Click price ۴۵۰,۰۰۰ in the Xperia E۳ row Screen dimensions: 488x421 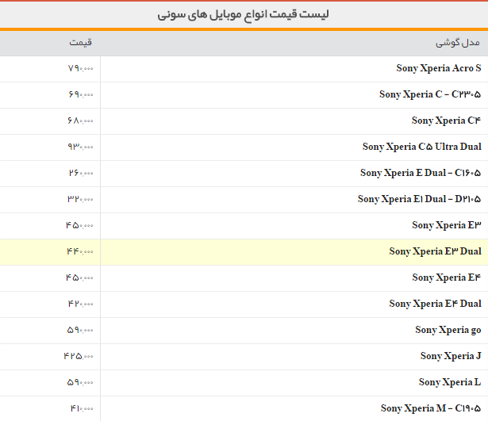click(79, 225)
